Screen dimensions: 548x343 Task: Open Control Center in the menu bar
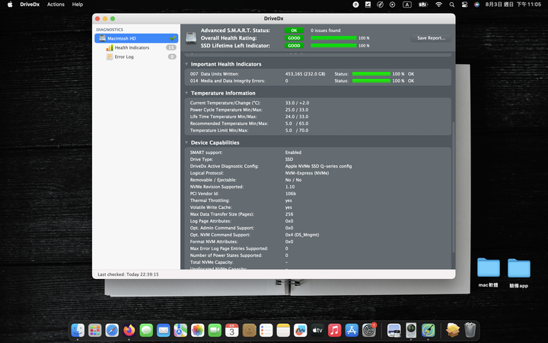464,5
